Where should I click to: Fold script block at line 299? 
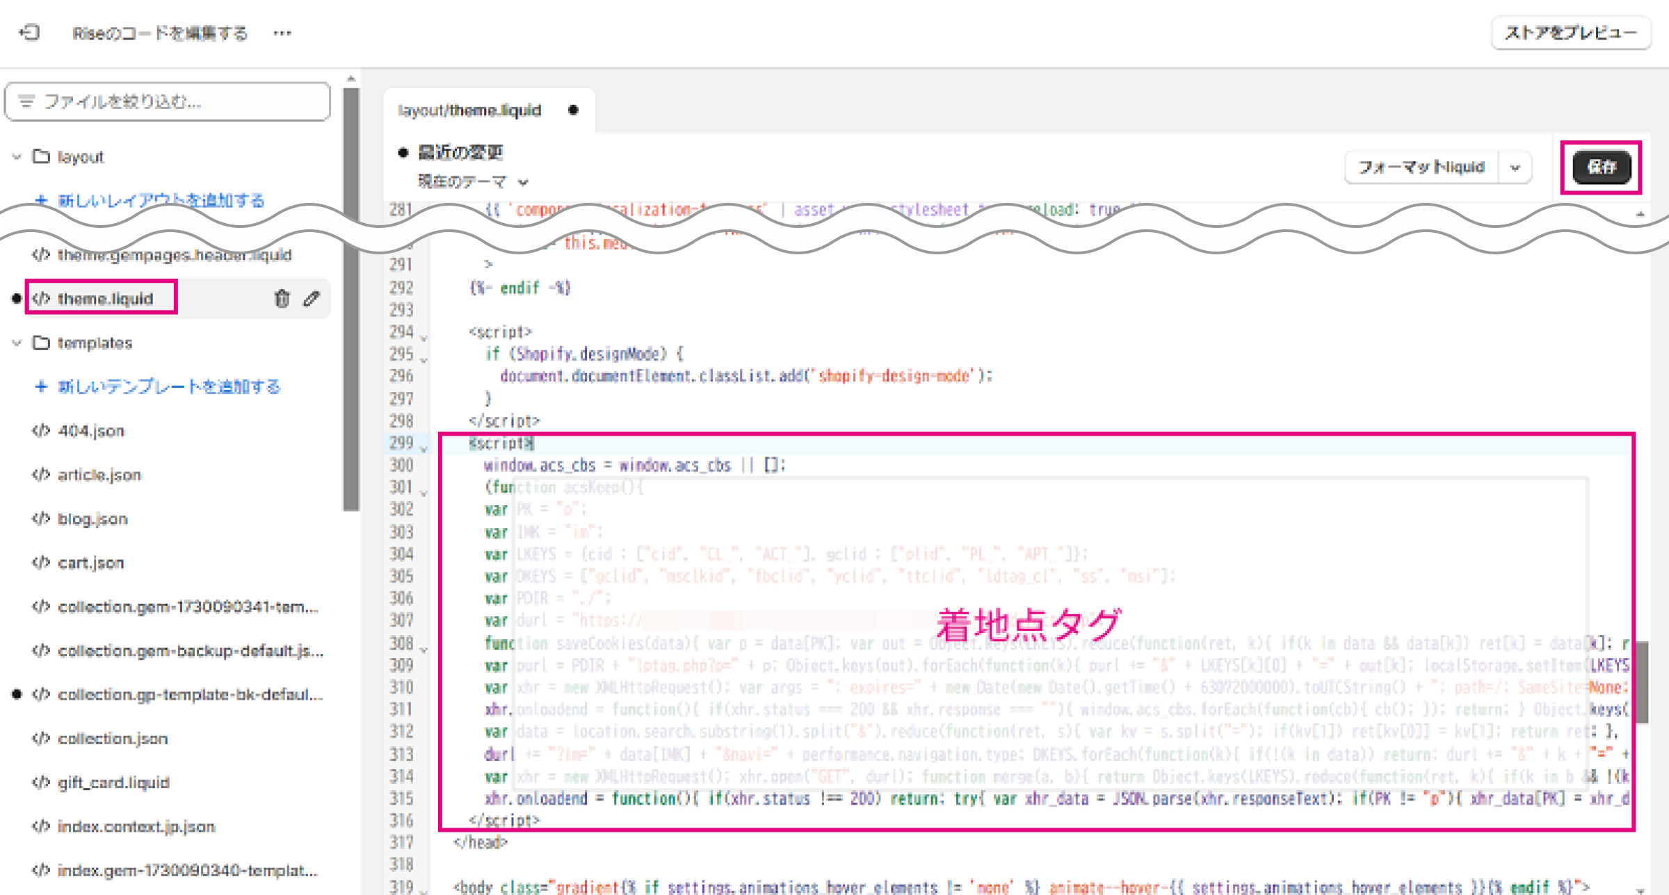(x=424, y=448)
